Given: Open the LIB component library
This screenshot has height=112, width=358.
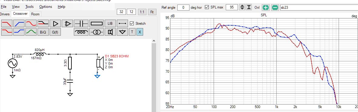Looking at the screenshot, I should tap(110, 24).
